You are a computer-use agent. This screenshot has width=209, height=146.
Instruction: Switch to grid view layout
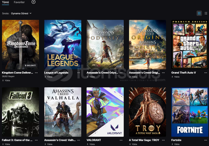coord(199,13)
